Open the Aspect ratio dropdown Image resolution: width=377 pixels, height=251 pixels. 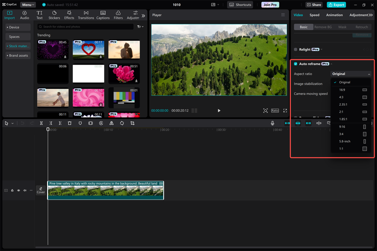click(351, 74)
